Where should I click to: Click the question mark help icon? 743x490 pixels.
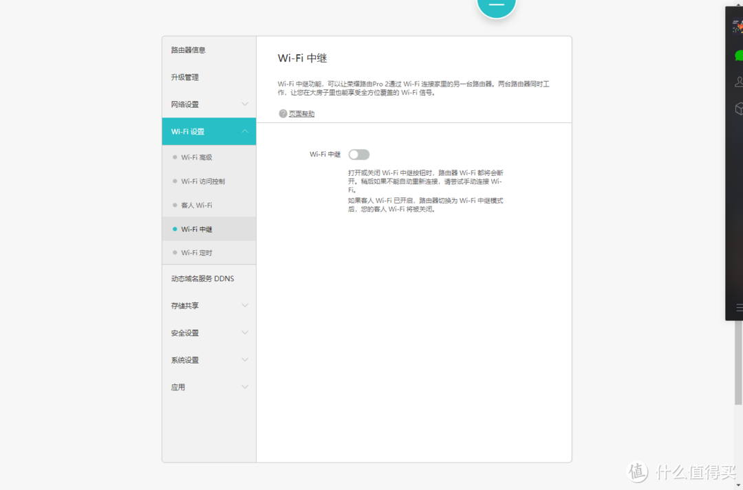[283, 113]
